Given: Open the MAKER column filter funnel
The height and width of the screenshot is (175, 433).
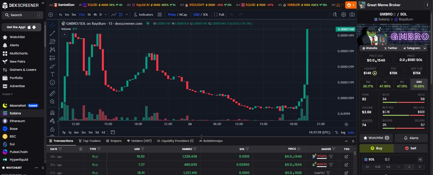Looking at the screenshot, I should (x=334, y=149).
